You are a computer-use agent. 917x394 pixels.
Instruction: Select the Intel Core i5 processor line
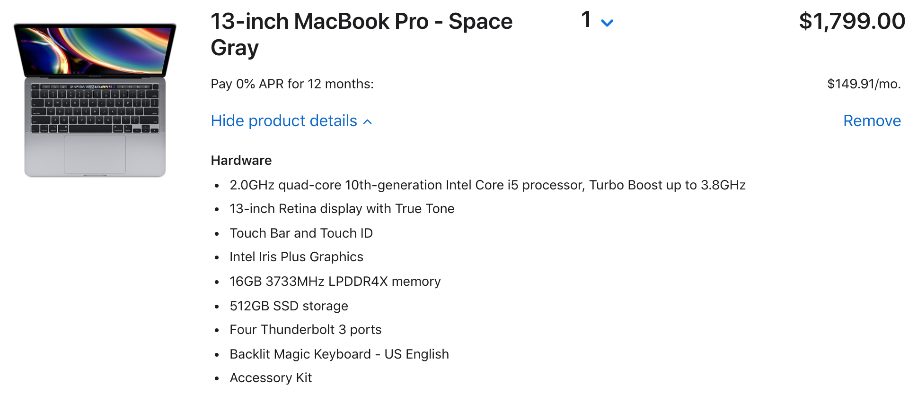point(487,185)
